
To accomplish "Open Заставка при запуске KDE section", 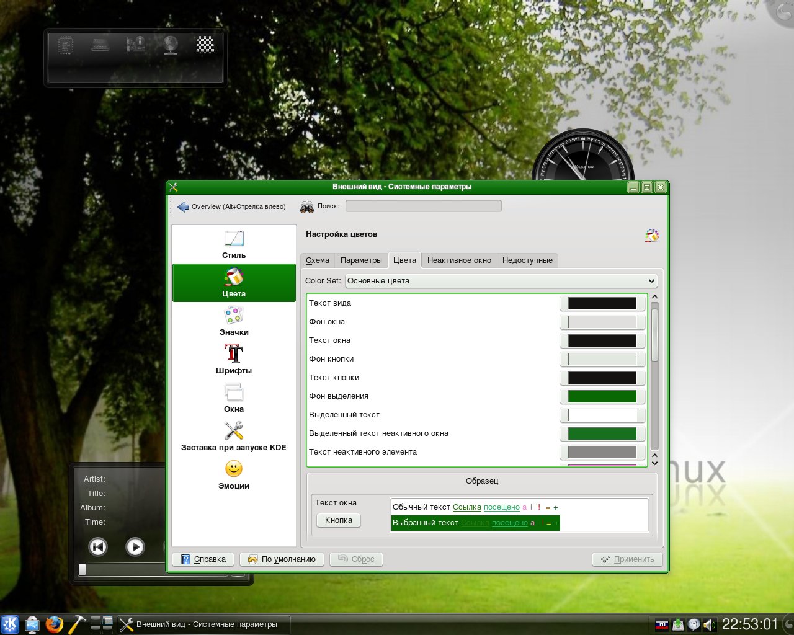I will [234, 437].
